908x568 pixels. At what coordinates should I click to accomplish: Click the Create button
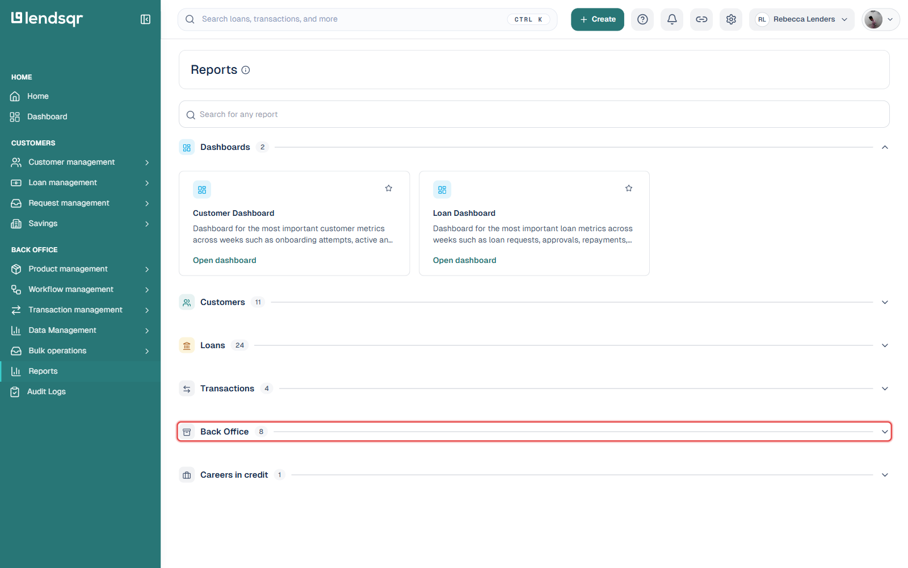(598, 19)
